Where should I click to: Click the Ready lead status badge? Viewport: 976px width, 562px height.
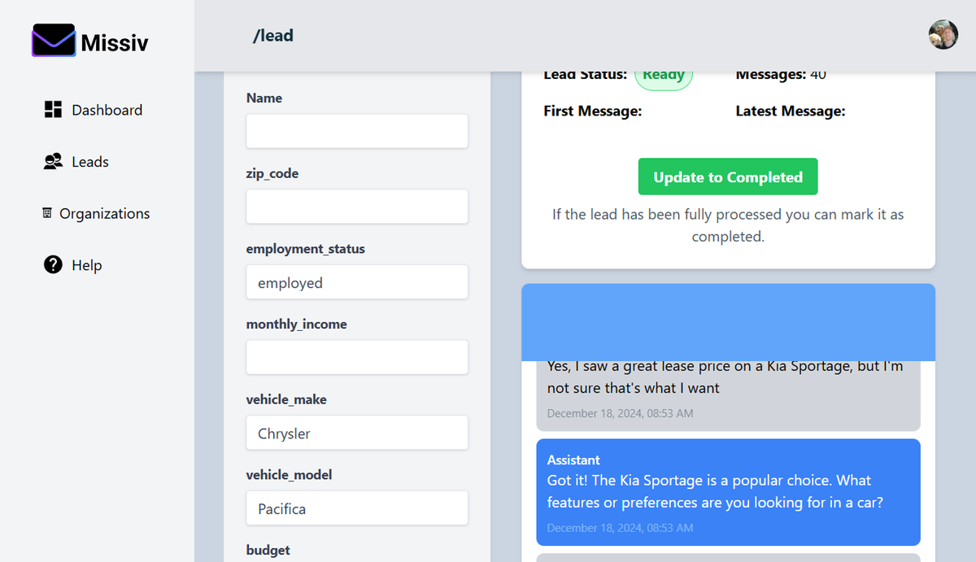tap(663, 76)
